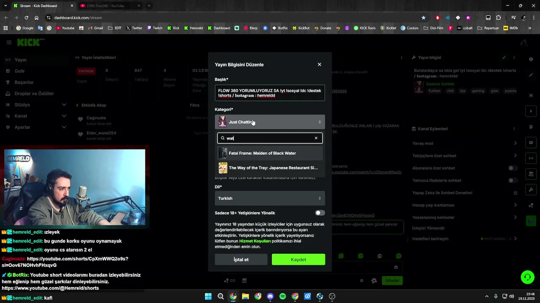
Task: Open the Windows Start menu
Action: click(x=208, y=296)
